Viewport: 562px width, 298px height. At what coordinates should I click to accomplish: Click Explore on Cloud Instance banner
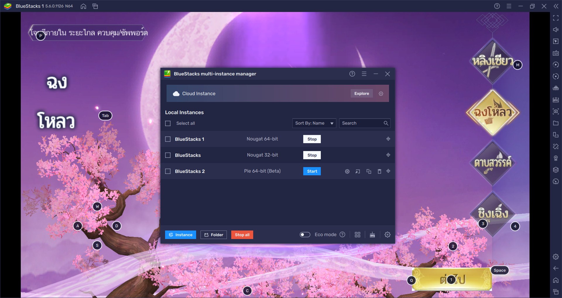pos(362,93)
